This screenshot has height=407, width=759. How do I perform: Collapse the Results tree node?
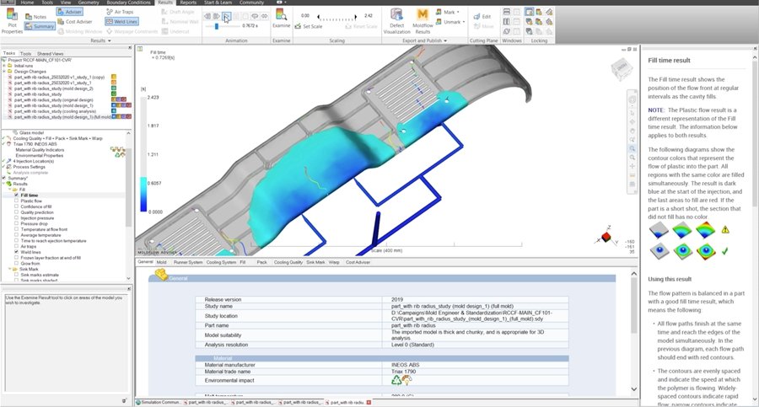pyautogui.click(x=4, y=184)
